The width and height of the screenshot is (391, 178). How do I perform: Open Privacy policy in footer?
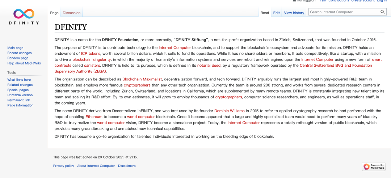[x=64, y=166]
